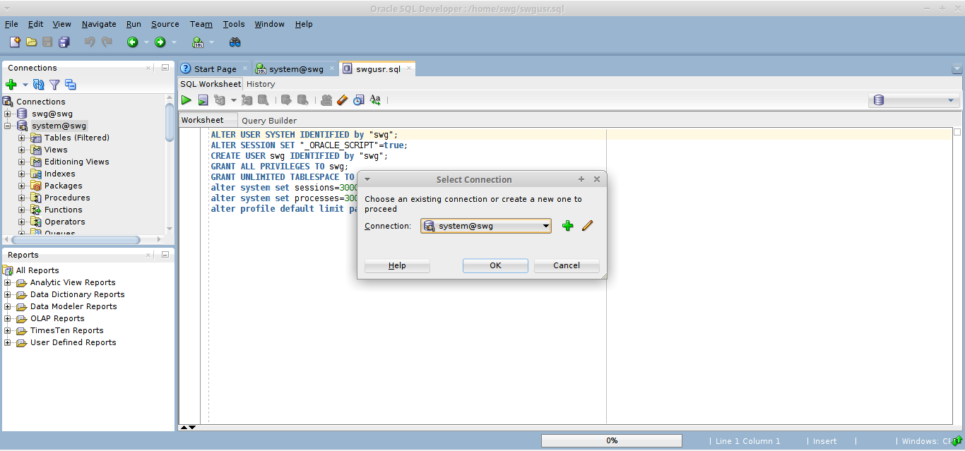Expand the Procedures tree node
This screenshot has height=451, width=965.
click(22, 198)
